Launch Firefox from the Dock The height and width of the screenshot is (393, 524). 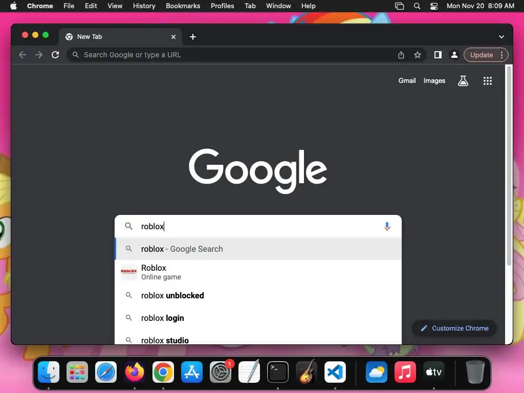pos(135,372)
